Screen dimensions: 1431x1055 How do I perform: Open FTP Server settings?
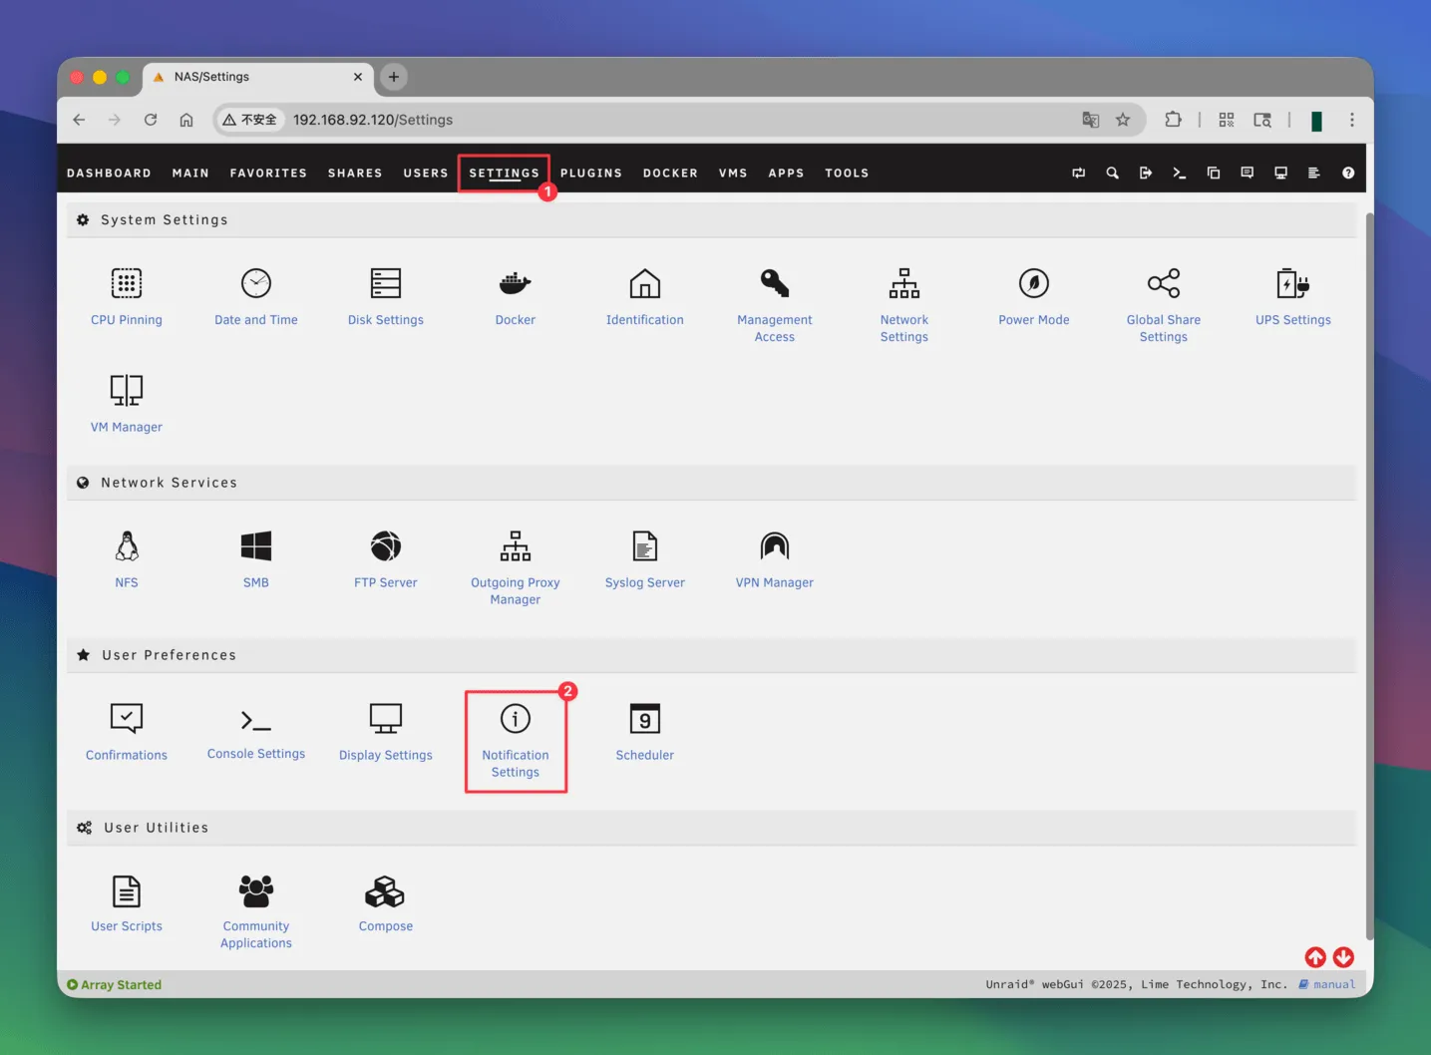(x=386, y=558)
